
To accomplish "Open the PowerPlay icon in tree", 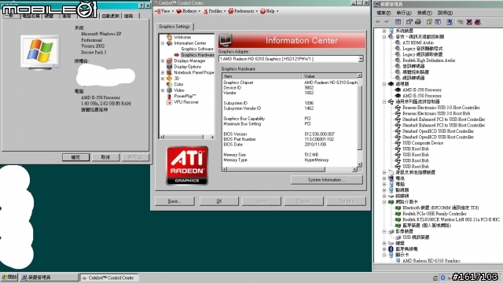I will (x=170, y=96).
